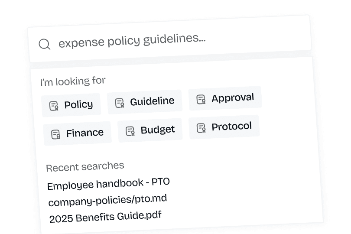Viewport: 351px width, 234px height.
Task: Open recent search Employee handbook - PTO
Action: pos(108,184)
